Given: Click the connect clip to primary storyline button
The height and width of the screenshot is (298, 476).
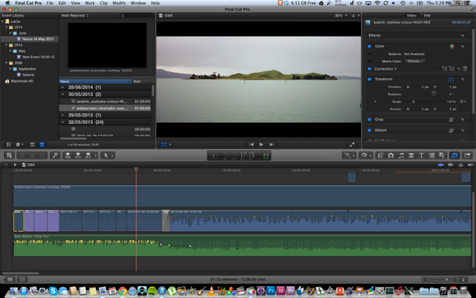Looking at the screenshot, I should pos(67,156).
